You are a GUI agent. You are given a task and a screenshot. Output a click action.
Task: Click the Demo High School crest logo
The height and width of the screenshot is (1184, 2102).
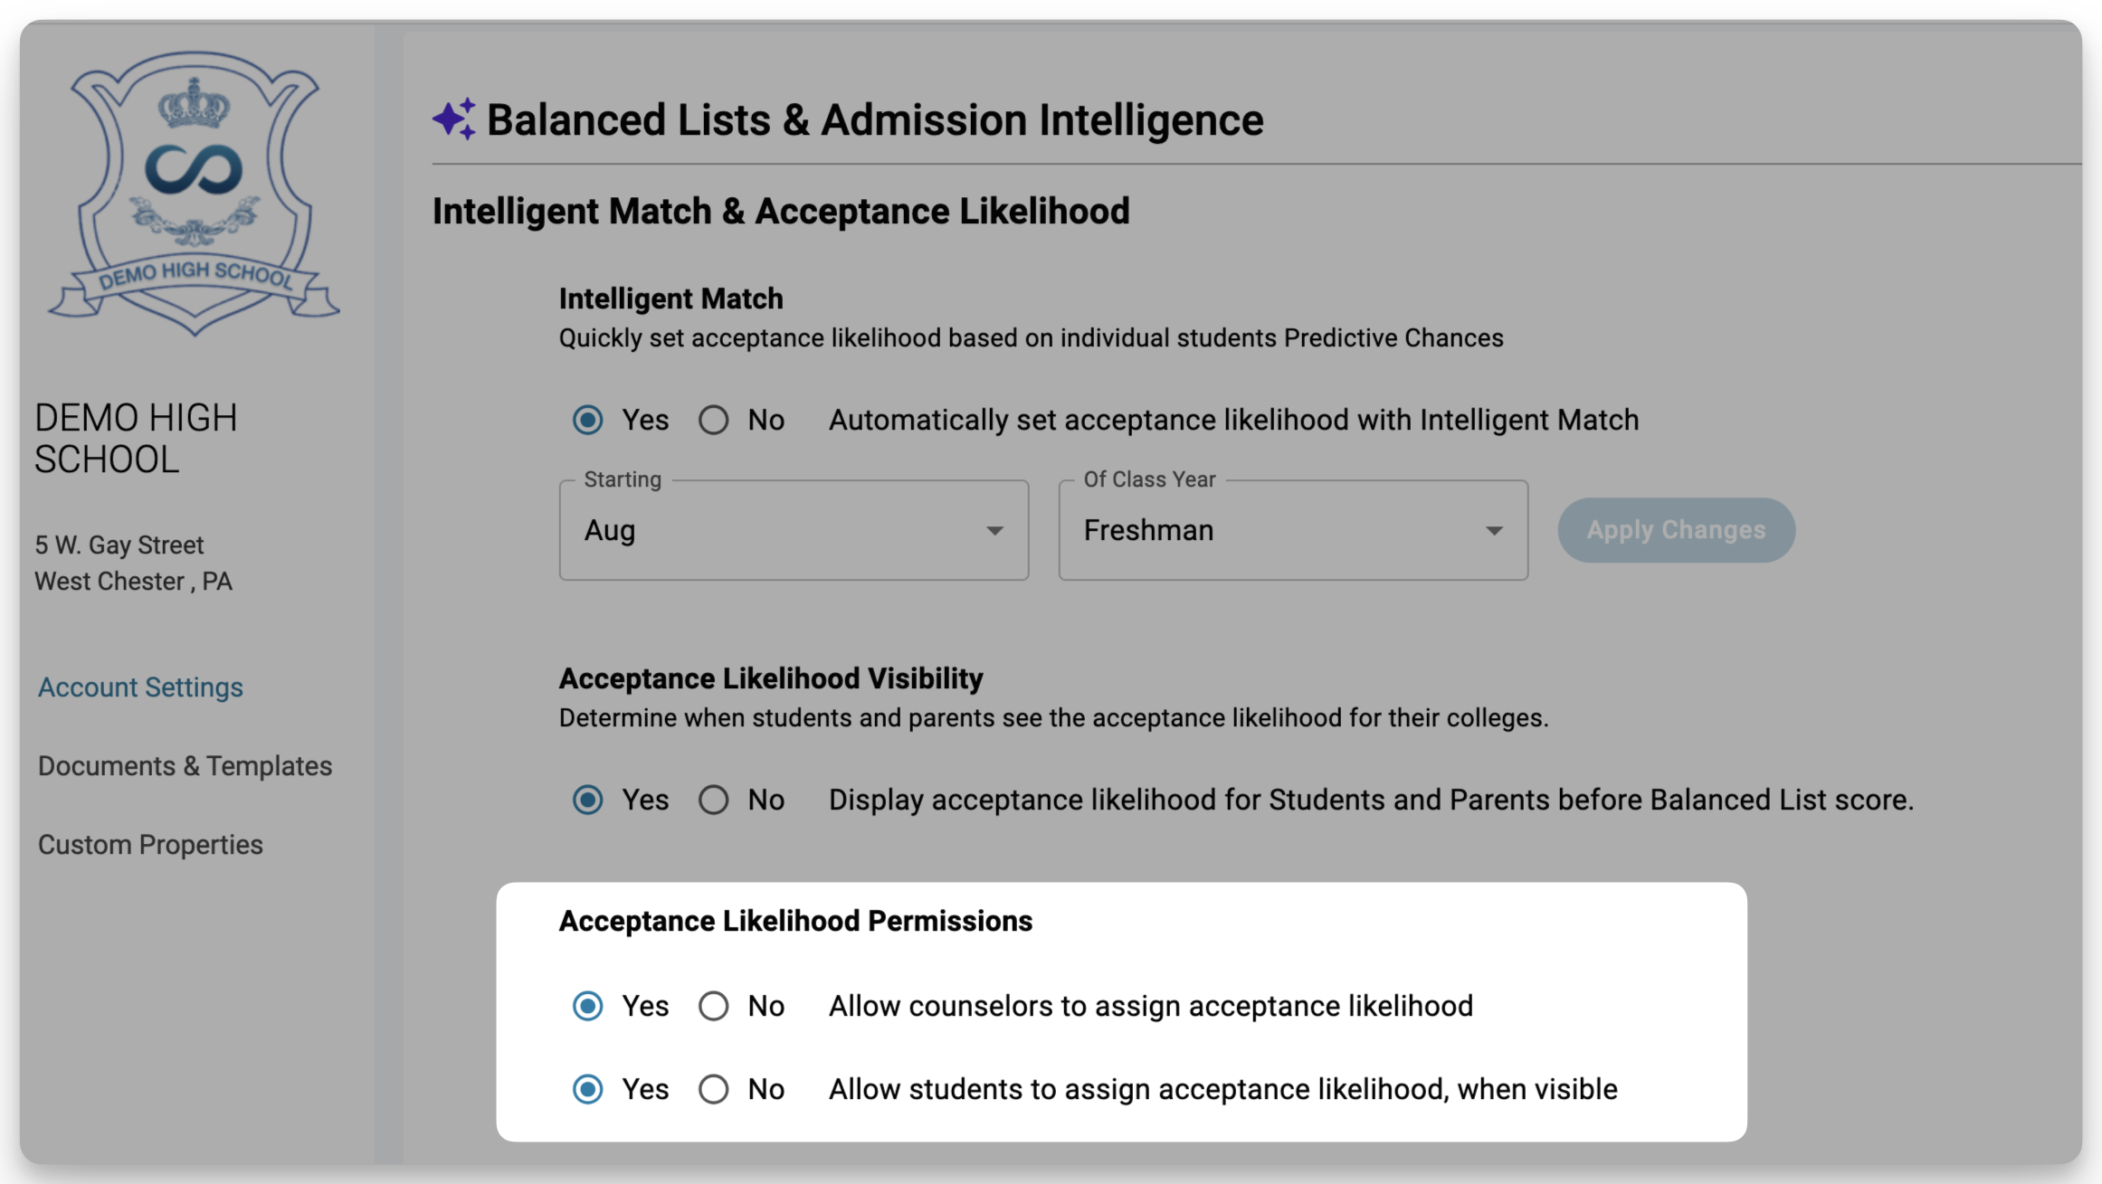click(194, 193)
